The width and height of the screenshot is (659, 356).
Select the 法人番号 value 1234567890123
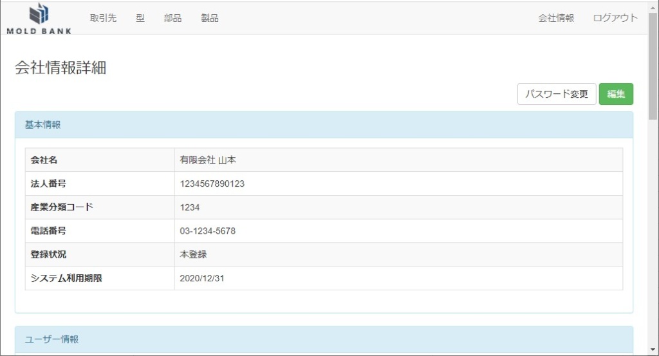pyautogui.click(x=212, y=184)
